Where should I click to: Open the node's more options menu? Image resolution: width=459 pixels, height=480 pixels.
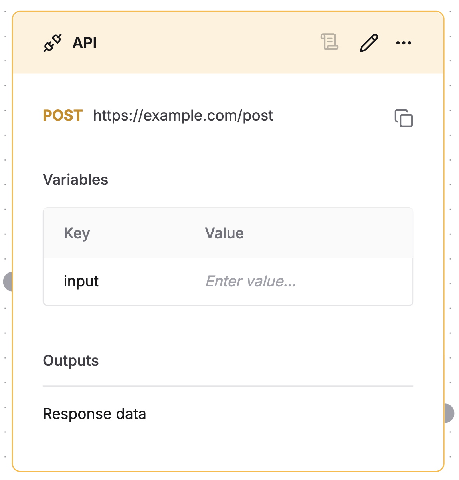[x=403, y=43]
